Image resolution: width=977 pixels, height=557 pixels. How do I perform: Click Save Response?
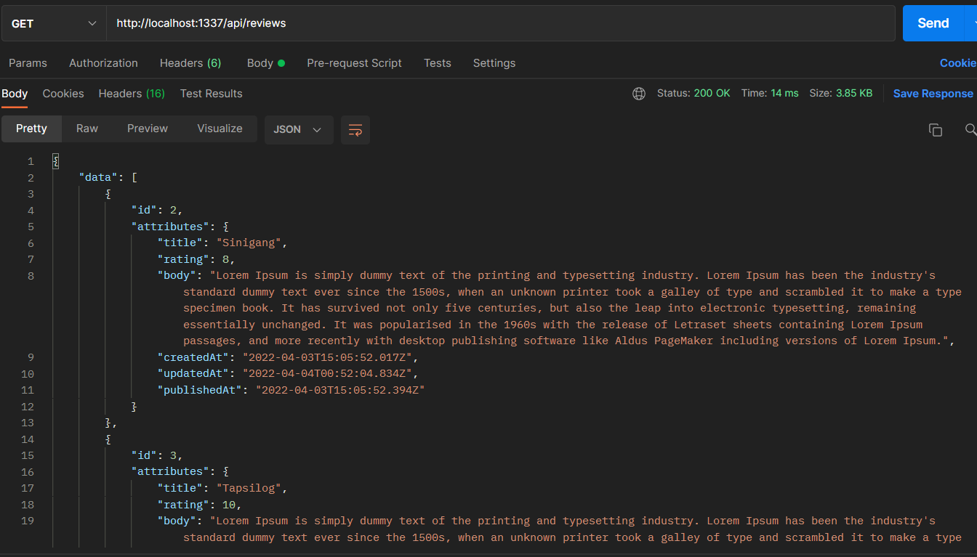(x=933, y=94)
